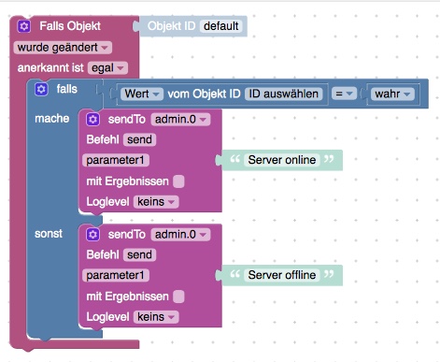The image size is (440, 362).
Task: Select the falls block label
Action: tap(67, 89)
